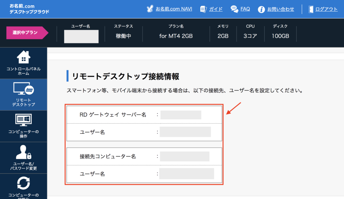The image size is (344, 199).
Task: Click the FAQ speech bubbles icon
Action: [x=234, y=9]
